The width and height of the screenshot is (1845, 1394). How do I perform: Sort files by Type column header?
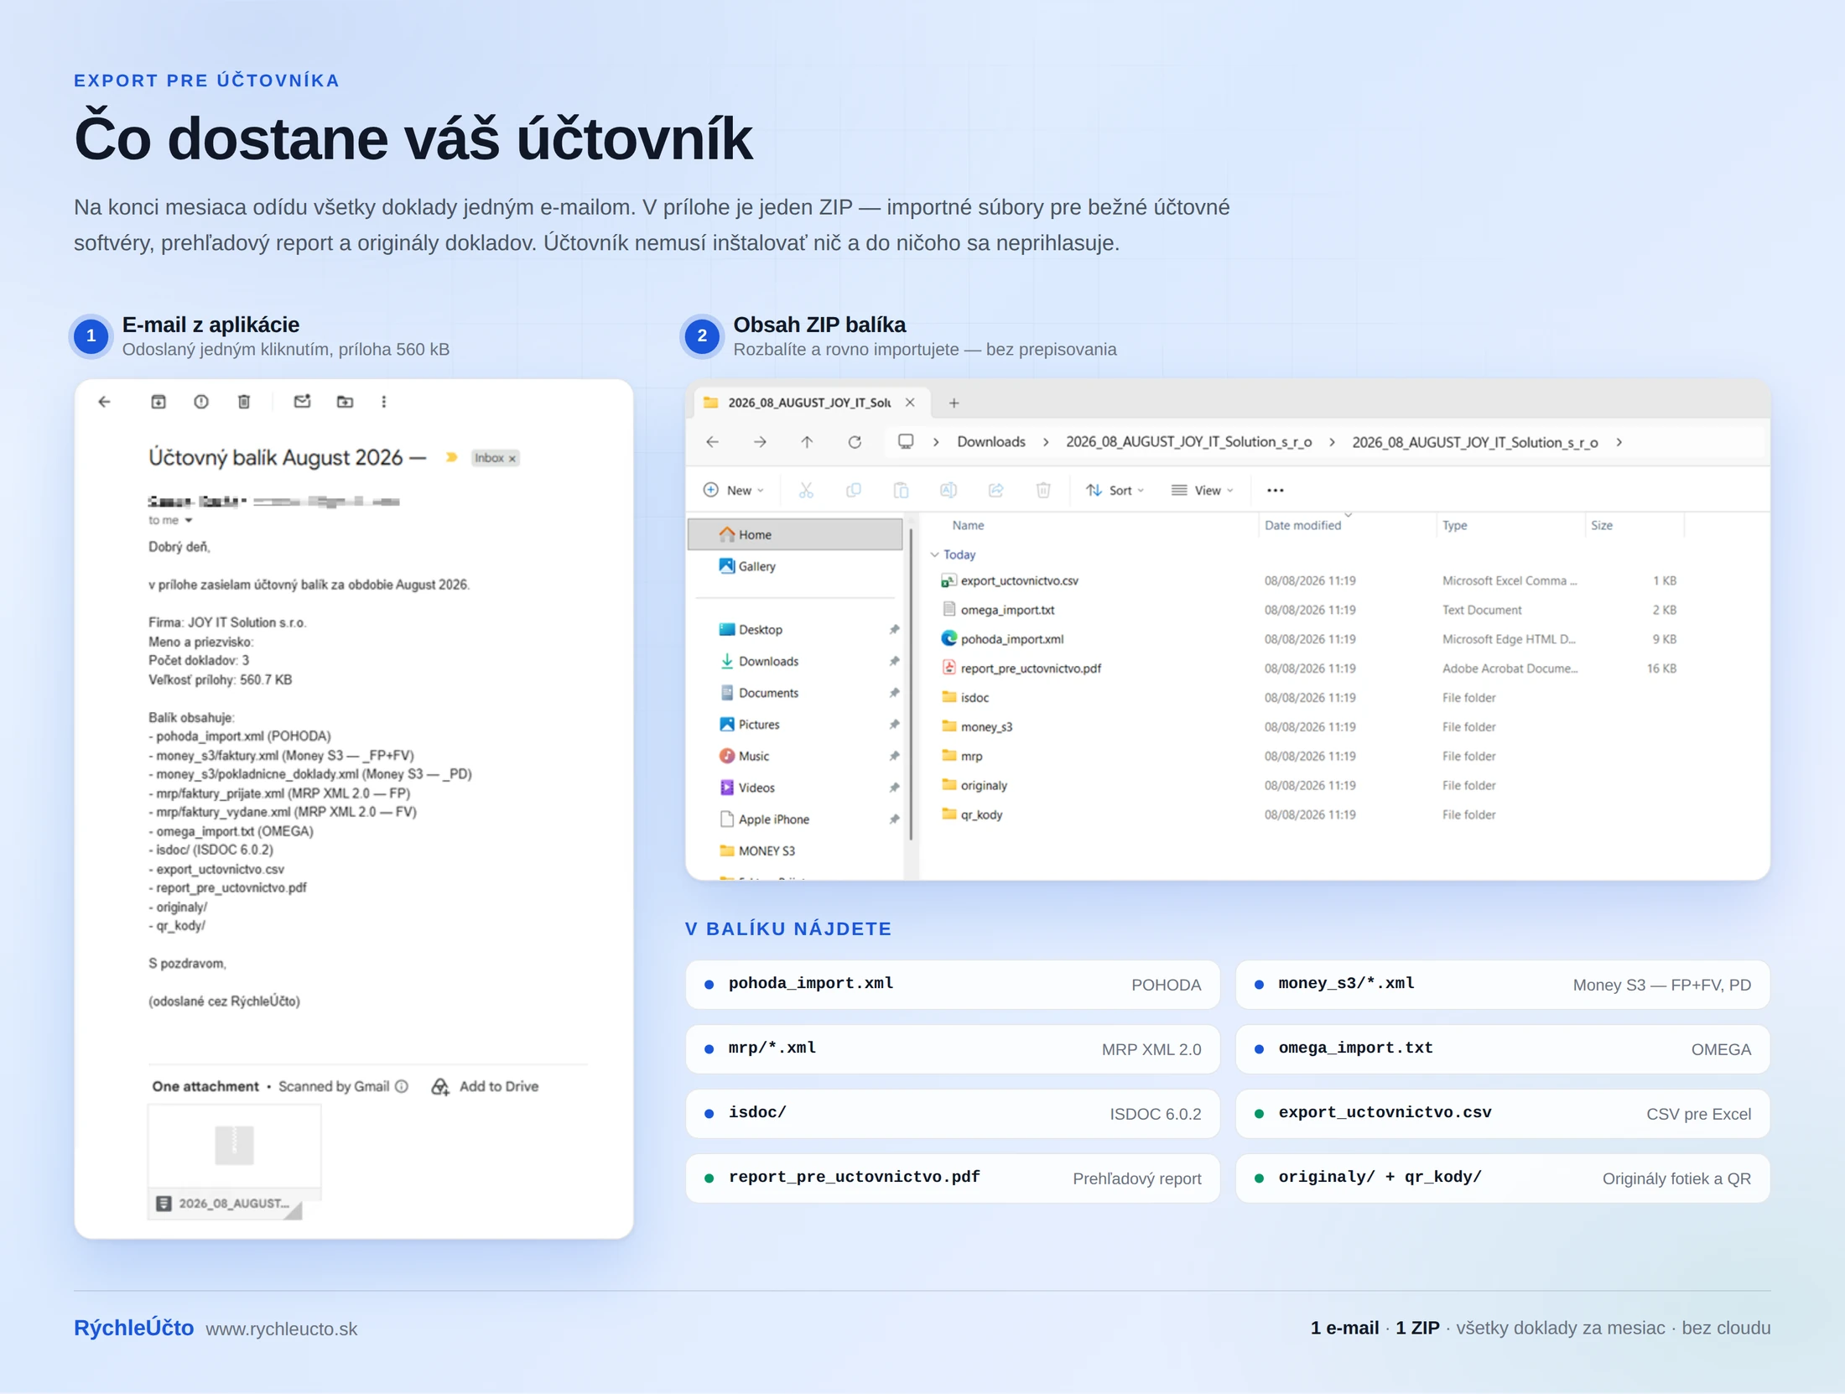pos(1455,525)
